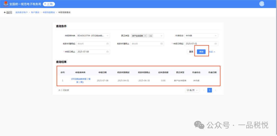The height and width of the screenshot is (136, 277).
Task: Navigate to 账户查询 breadcrumb
Action: coord(35,13)
